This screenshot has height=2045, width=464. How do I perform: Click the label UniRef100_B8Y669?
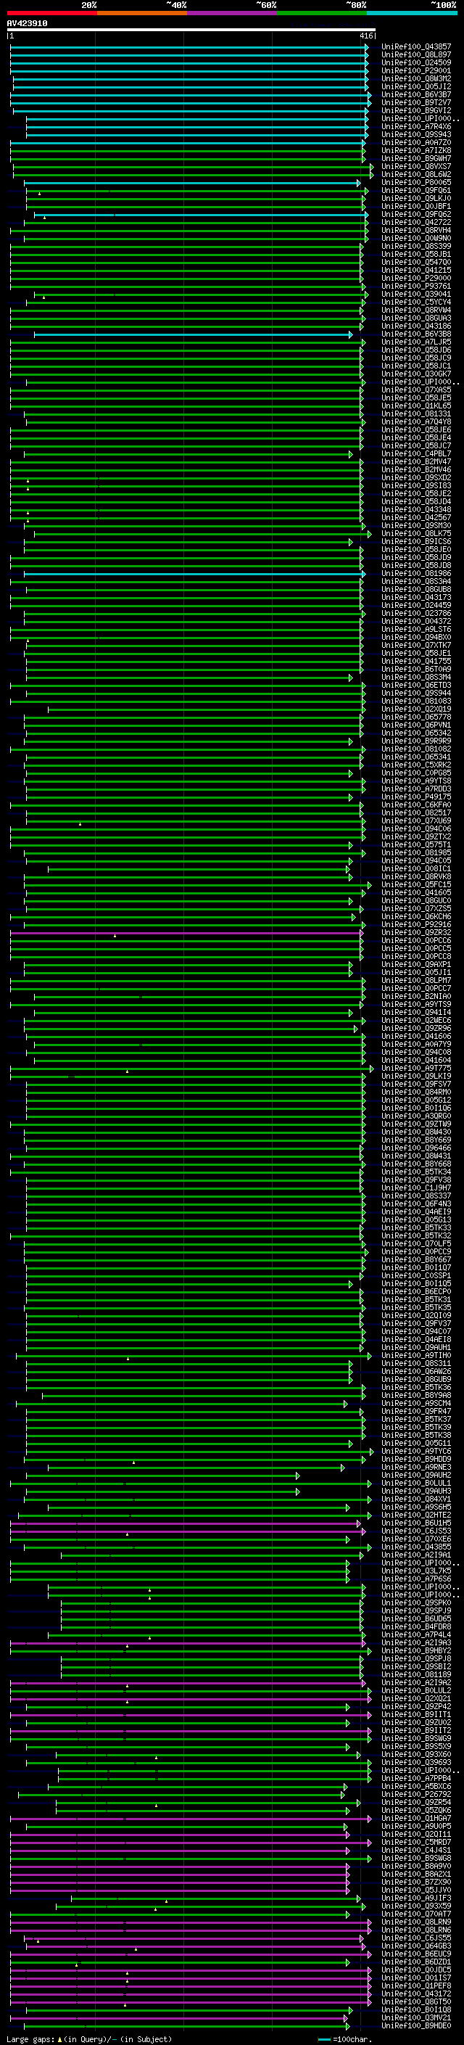click(x=415, y=1141)
